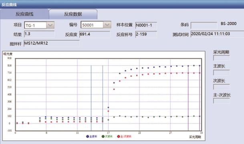Click the 反应度 691.4 field

(x=95, y=34)
